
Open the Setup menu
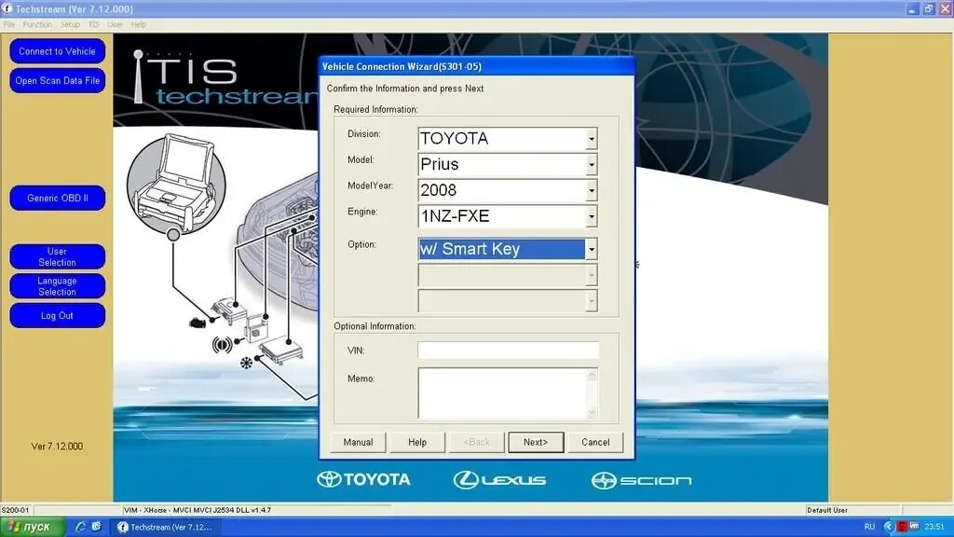70,24
